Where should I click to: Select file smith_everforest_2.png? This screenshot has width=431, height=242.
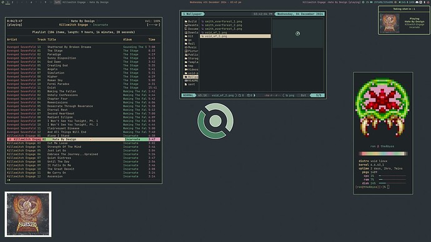coord(222,25)
